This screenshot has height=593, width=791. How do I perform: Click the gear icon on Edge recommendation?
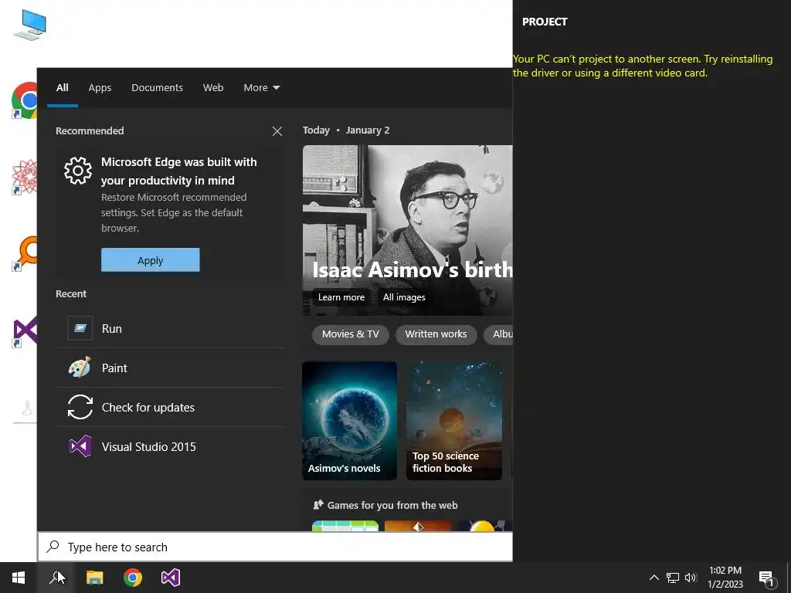pyautogui.click(x=78, y=171)
